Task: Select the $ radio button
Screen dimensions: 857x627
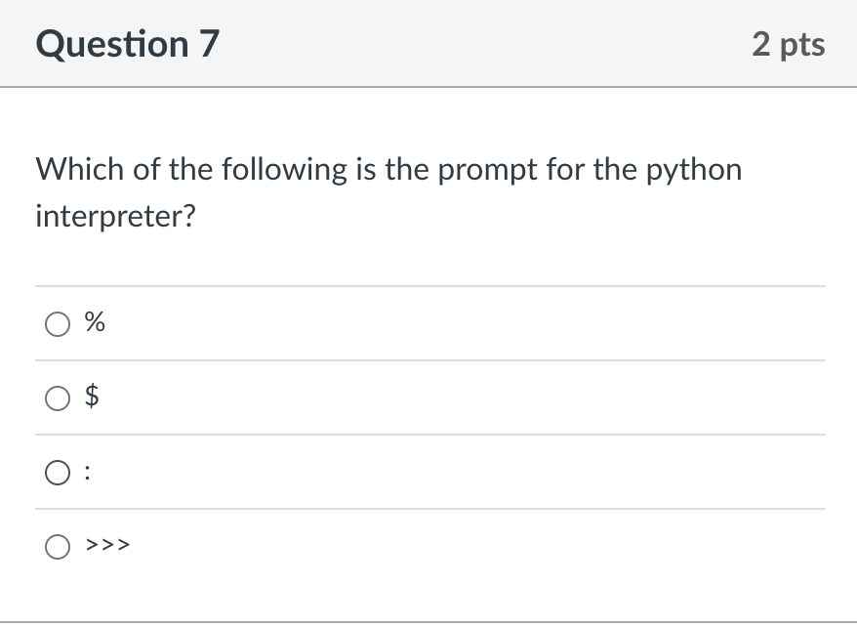Action: tap(58, 398)
